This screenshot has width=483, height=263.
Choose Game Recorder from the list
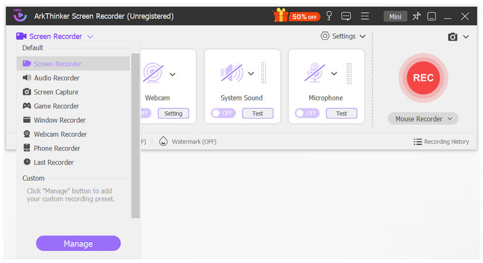point(73,106)
